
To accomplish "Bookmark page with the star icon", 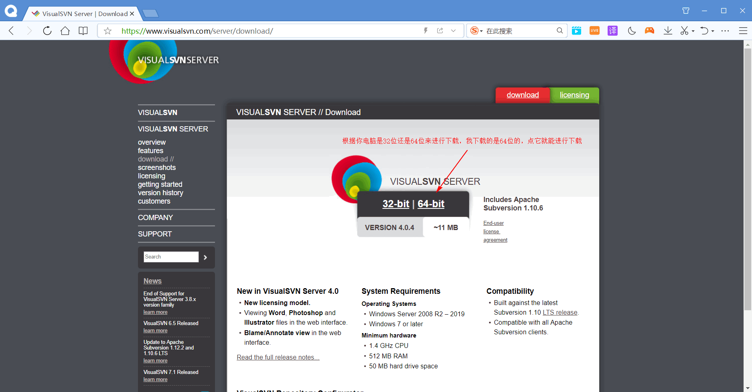I will coord(107,31).
